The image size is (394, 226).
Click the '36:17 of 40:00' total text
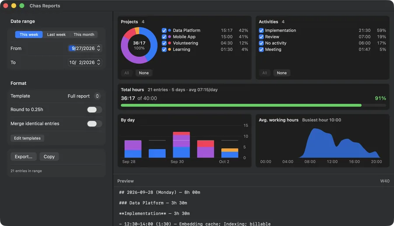(139, 98)
